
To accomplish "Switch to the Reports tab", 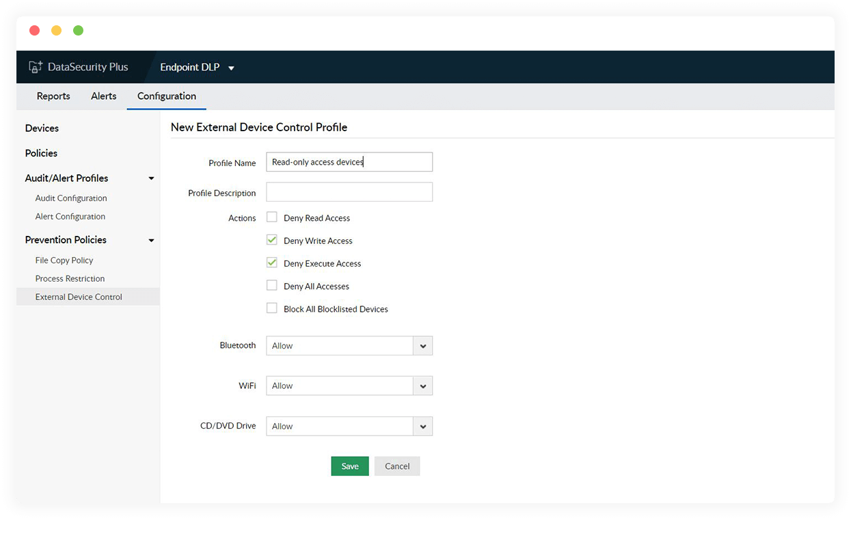I will click(53, 96).
